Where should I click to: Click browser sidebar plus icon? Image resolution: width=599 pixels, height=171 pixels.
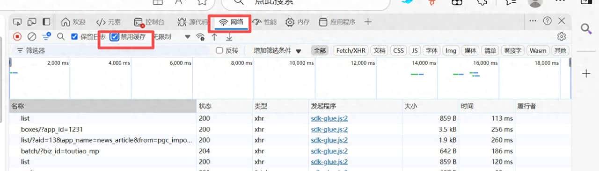(x=586, y=74)
